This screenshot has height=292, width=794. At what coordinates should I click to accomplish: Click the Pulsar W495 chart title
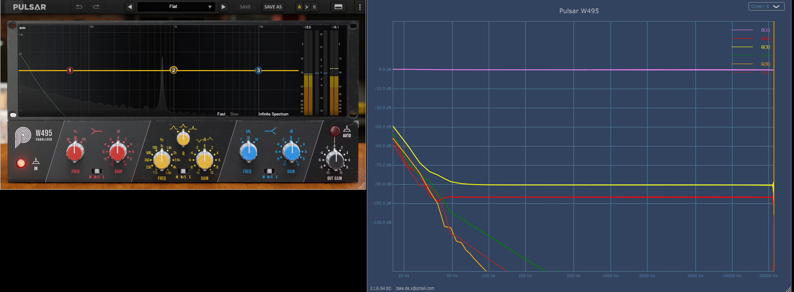click(579, 11)
